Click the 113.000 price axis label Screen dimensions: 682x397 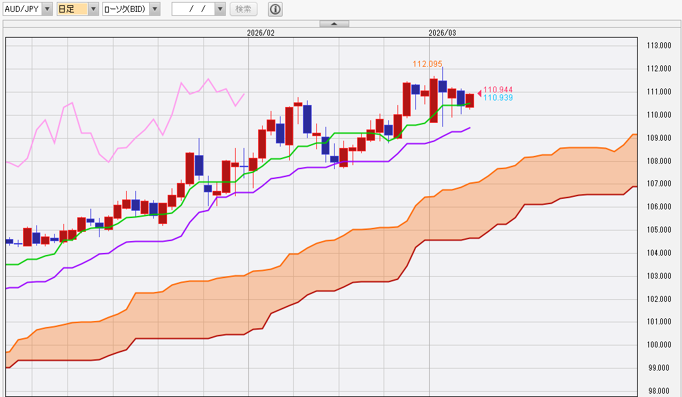[659, 46]
